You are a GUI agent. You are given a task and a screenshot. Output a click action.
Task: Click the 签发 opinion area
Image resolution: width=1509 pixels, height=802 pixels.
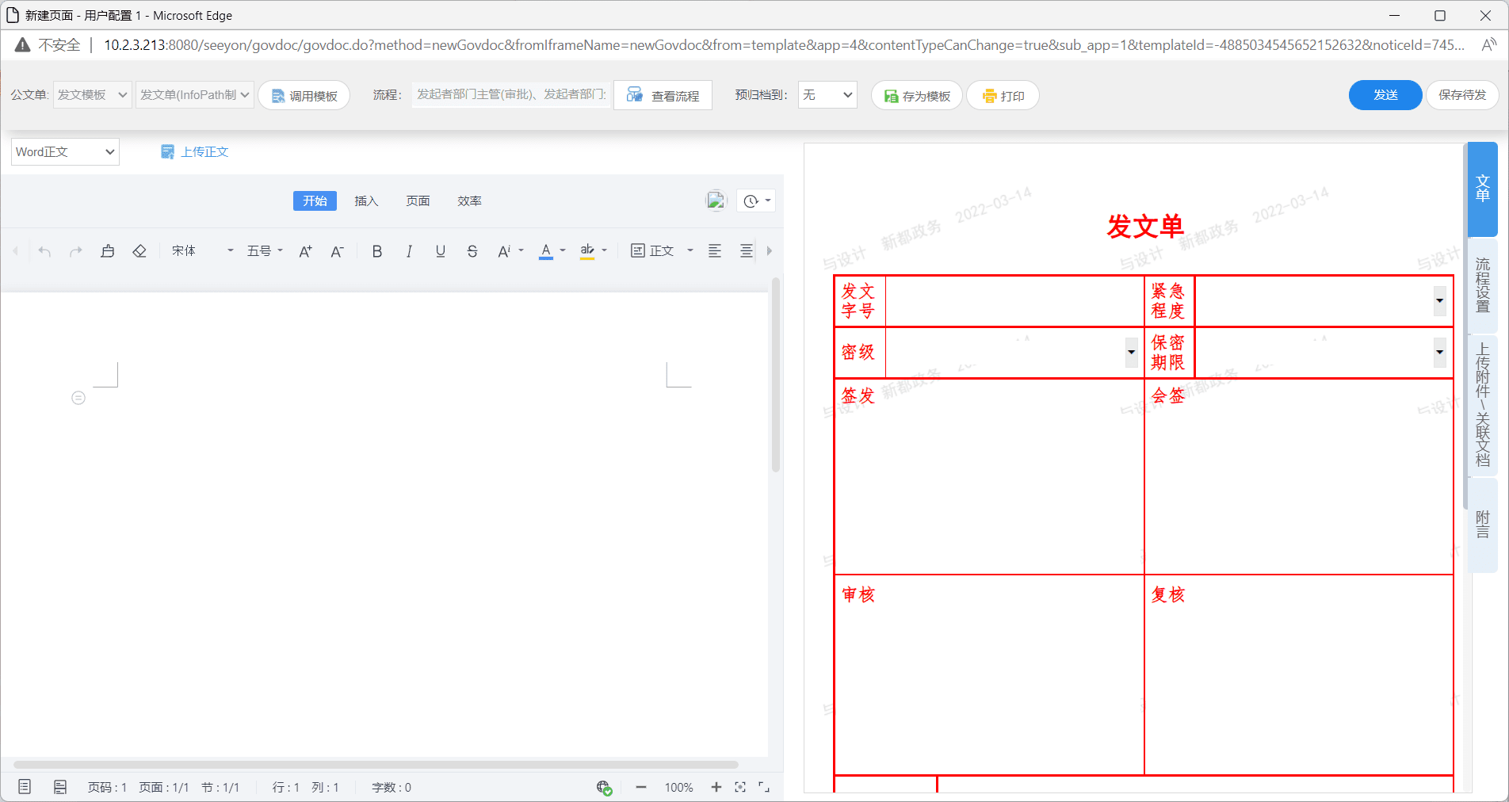pyautogui.click(x=989, y=477)
